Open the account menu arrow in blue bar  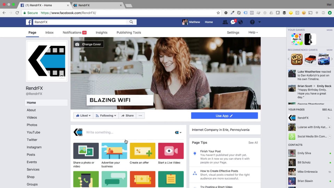coord(259,22)
